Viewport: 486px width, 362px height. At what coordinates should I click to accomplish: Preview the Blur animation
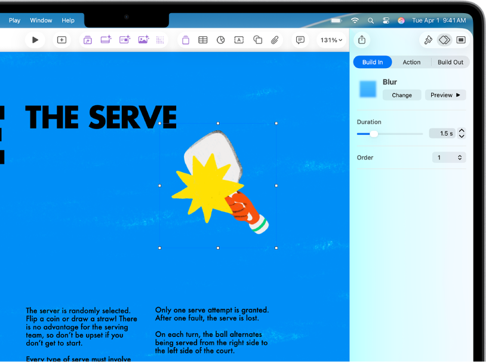[x=445, y=95]
